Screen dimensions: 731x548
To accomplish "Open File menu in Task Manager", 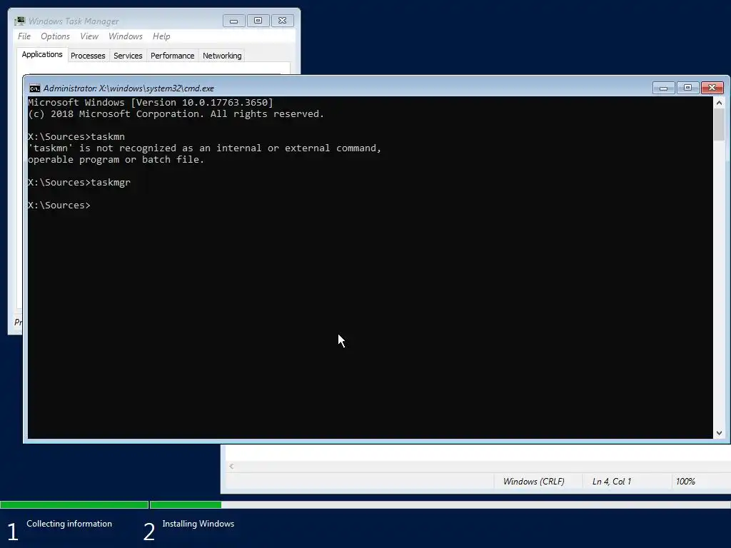I will 24,36.
